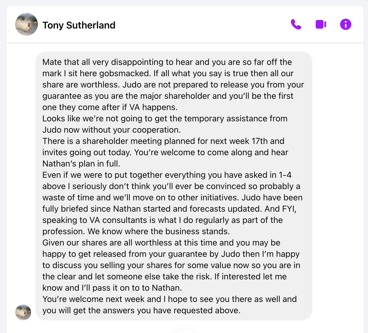Click the sentence 'We know where the business stands.'
Screen dimensions: 368x333
(x=159, y=231)
